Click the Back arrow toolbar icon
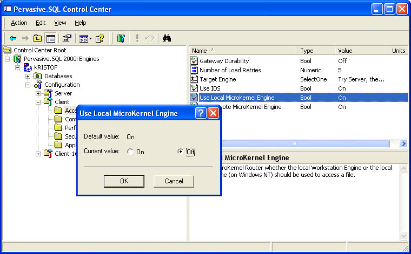Screen dimensions: 411x254 click(x=13, y=38)
